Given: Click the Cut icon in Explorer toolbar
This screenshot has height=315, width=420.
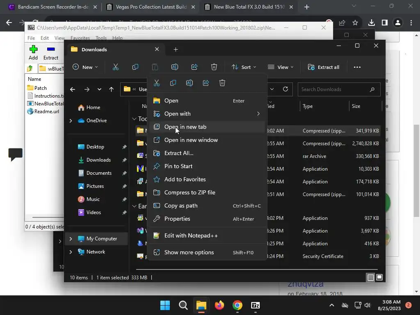Looking at the screenshot, I should [x=115, y=67].
